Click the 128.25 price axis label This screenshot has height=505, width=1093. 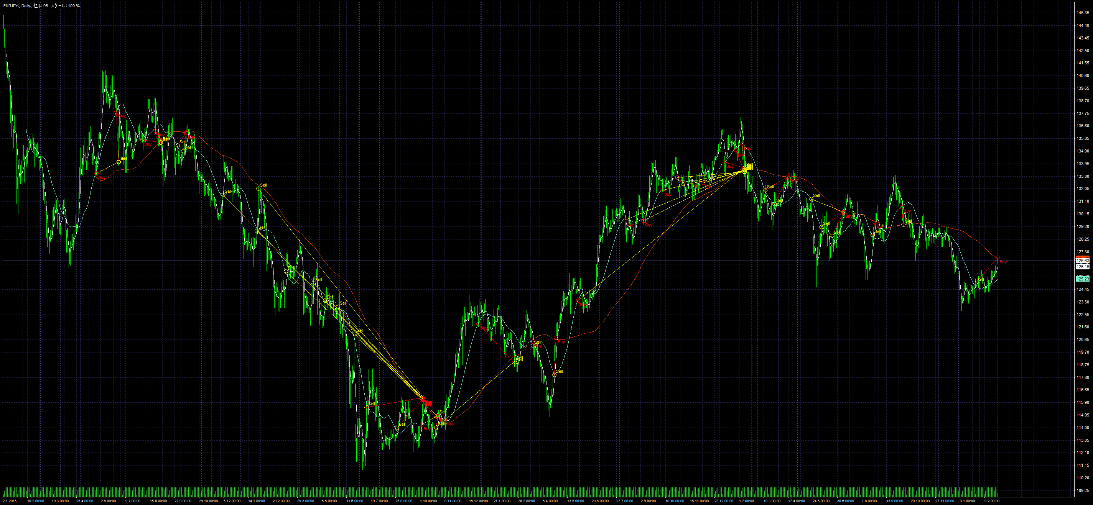coord(1082,239)
